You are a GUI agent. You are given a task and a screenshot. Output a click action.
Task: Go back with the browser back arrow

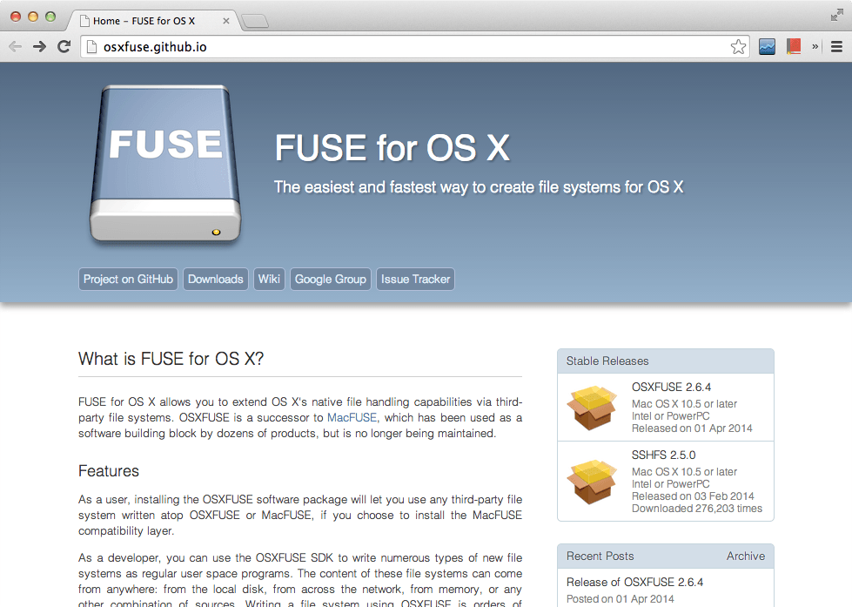pos(16,47)
